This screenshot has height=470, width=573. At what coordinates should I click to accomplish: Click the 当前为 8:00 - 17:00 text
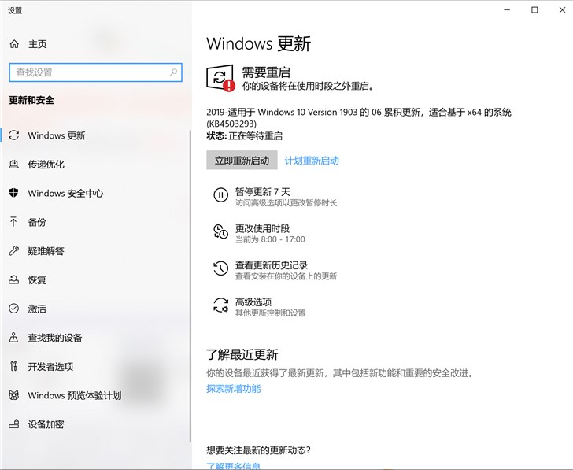pyautogui.click(x=270, y=239)
